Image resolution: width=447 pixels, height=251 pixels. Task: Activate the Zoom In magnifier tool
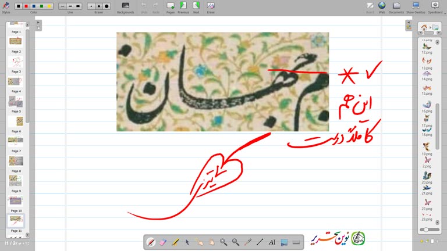(x=223, y=242)
